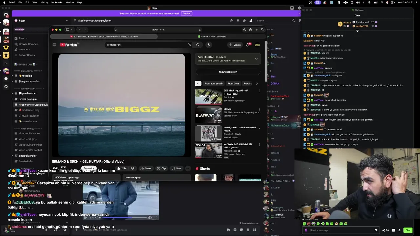Toggle fullscreen on the Discord embedded video

click(155, 217)
